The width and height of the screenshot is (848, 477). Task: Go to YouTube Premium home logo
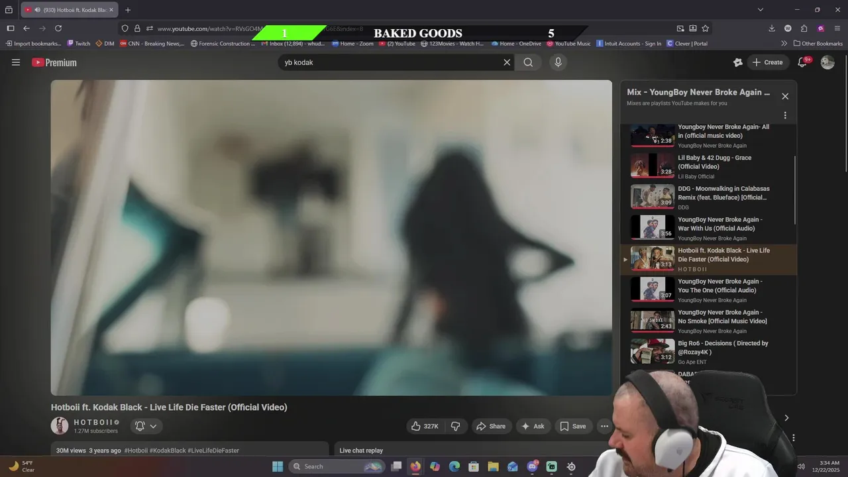pyautogui.click(x=54, y=62)
